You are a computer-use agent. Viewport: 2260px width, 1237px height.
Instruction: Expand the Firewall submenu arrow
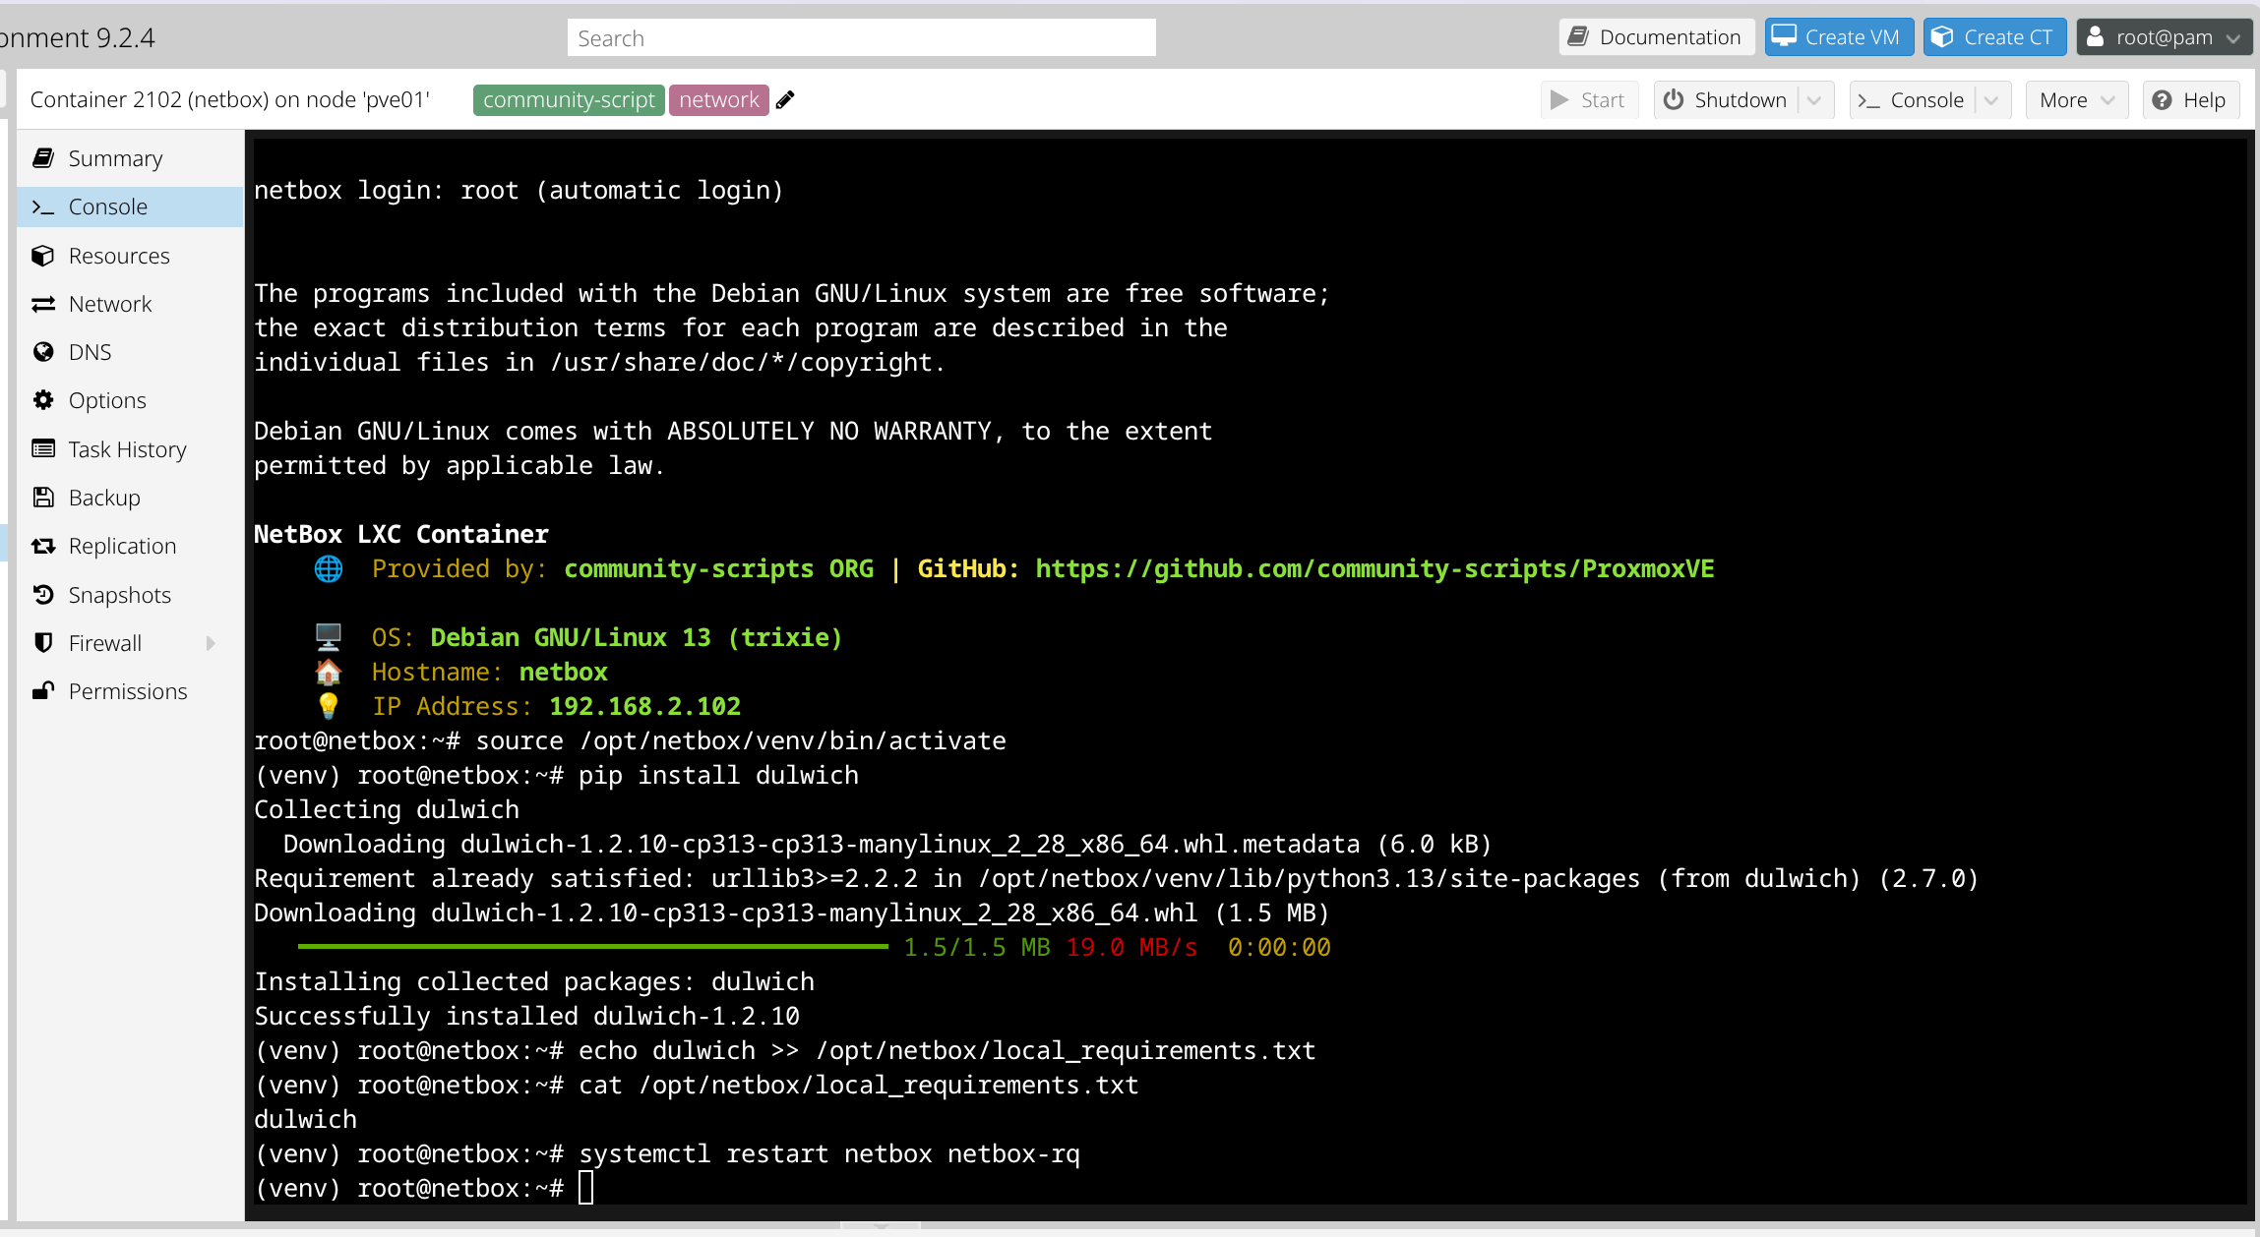(211, 643)
